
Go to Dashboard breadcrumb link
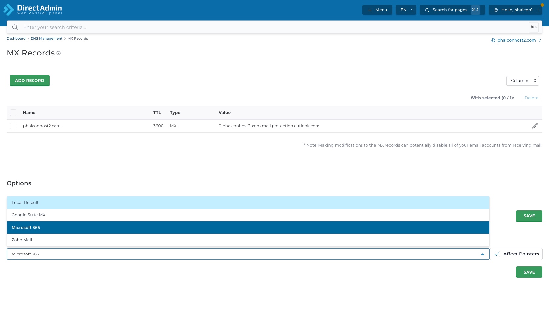[16, 39]
